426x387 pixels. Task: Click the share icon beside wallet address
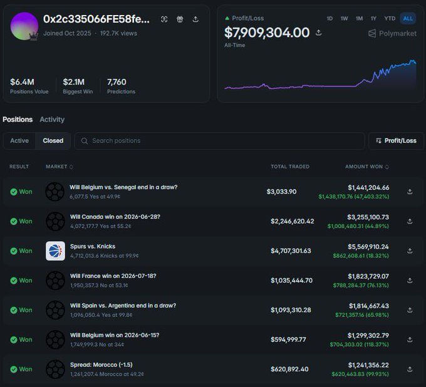point(195,19)
